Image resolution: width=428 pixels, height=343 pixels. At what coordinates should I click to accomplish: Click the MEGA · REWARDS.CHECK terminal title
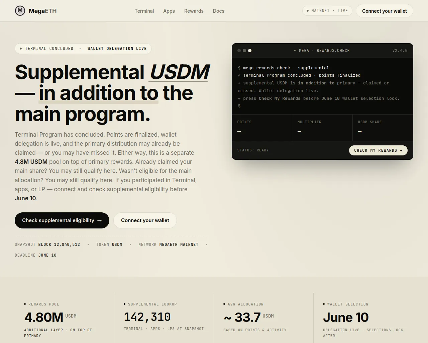pyautogui.click(x=322, y=51)
